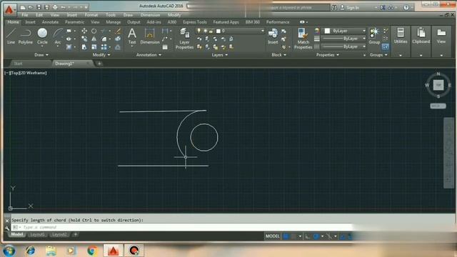Image resolution: width=457 pixels, height=257 pixels.
Task: Switch to the Annotate ribbon tab
Action: [x=50, y=22]
